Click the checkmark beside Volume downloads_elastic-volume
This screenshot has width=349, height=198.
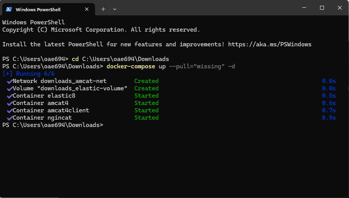pos(10,88)
